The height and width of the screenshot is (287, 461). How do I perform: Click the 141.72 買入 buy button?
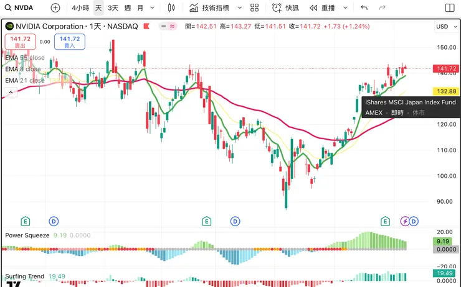tap(70, 42)
